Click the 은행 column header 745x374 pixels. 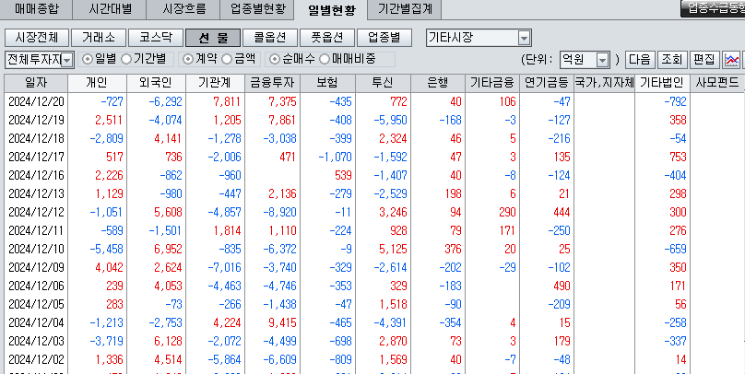(x=438, y=83)
